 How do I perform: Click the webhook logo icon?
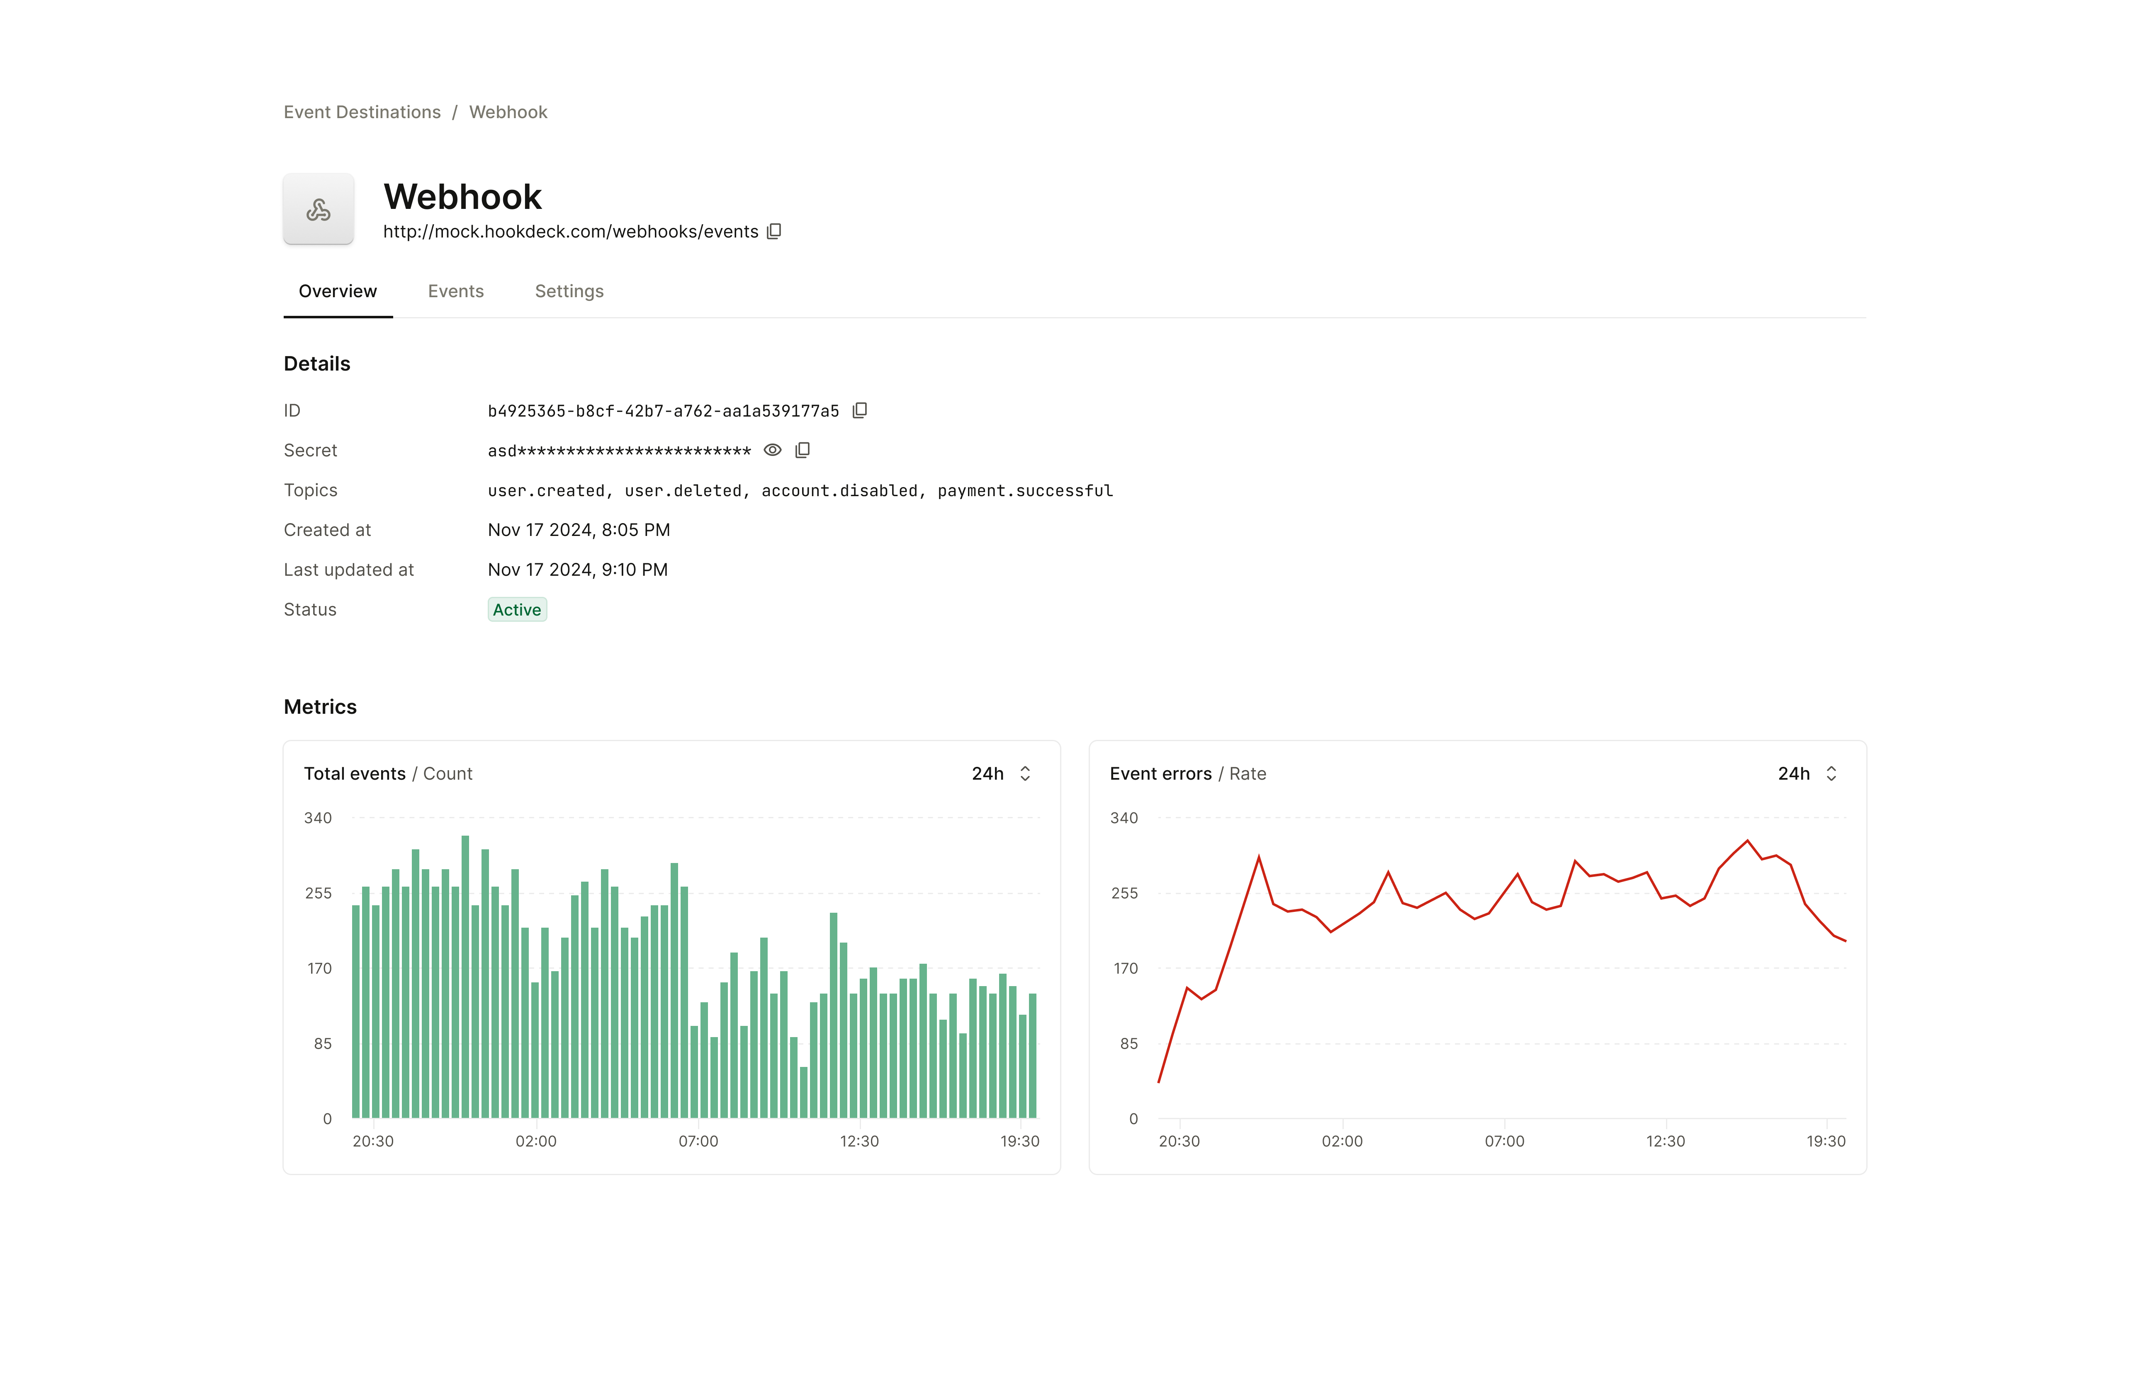click(x=319, y=209)
